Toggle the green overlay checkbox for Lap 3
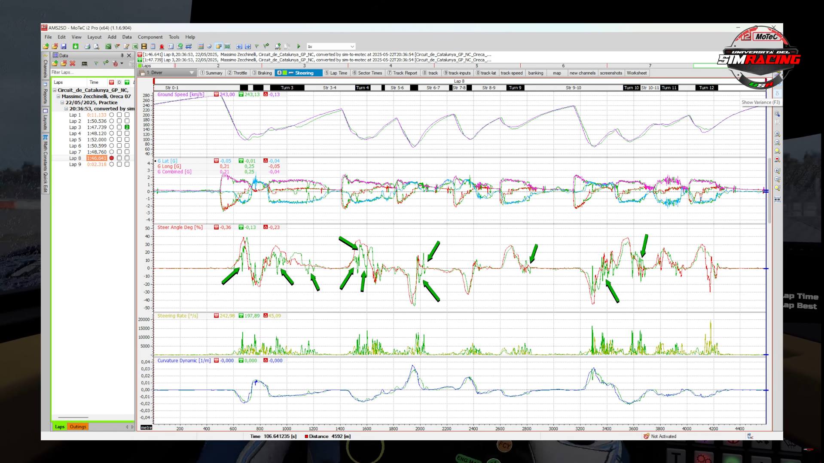This screenshot has height=463, width=824. tap(127, 127)
